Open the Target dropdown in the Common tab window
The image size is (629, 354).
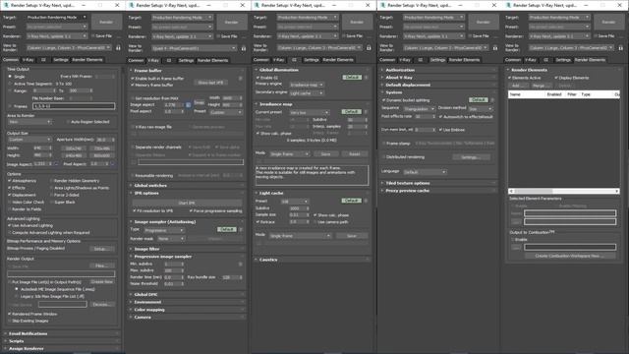57,18
